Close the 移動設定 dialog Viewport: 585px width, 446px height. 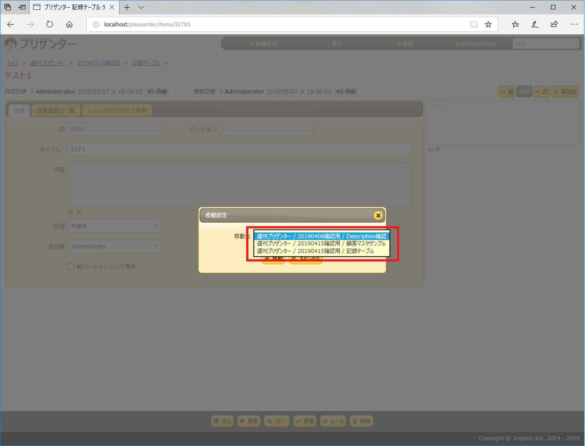[378, 215]
